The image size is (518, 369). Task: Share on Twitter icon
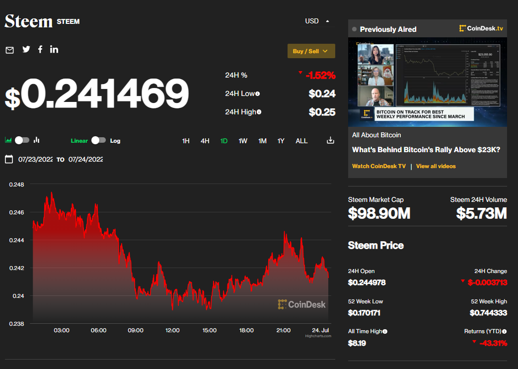click(x=26, y=49)
